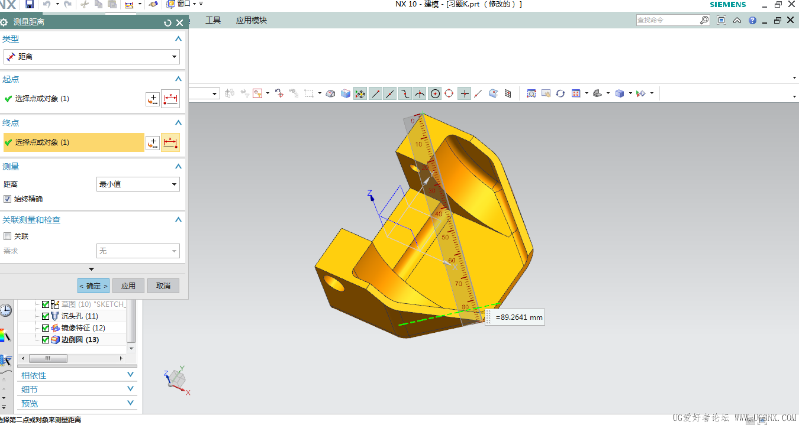Uncheck the 镜像特征 (12) feature checkbox
The width and height of the screenshot is (799, 425).
tap(46, 328)
